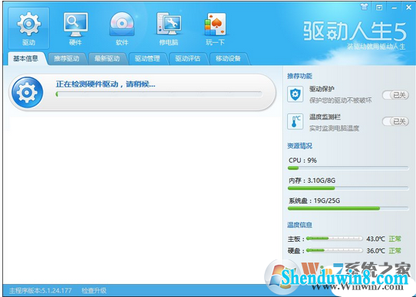Close the 驱动人生5 window

408,8
